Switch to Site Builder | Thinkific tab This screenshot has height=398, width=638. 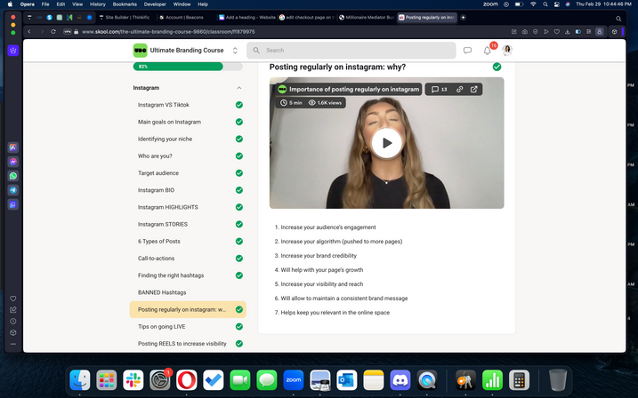[125, 18]
